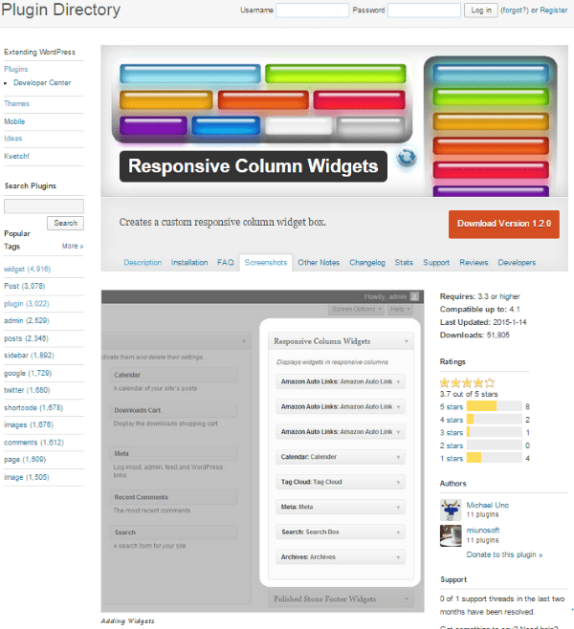
Task: Click miunosoft's author avatar
Action: click(x=451, y=535)
